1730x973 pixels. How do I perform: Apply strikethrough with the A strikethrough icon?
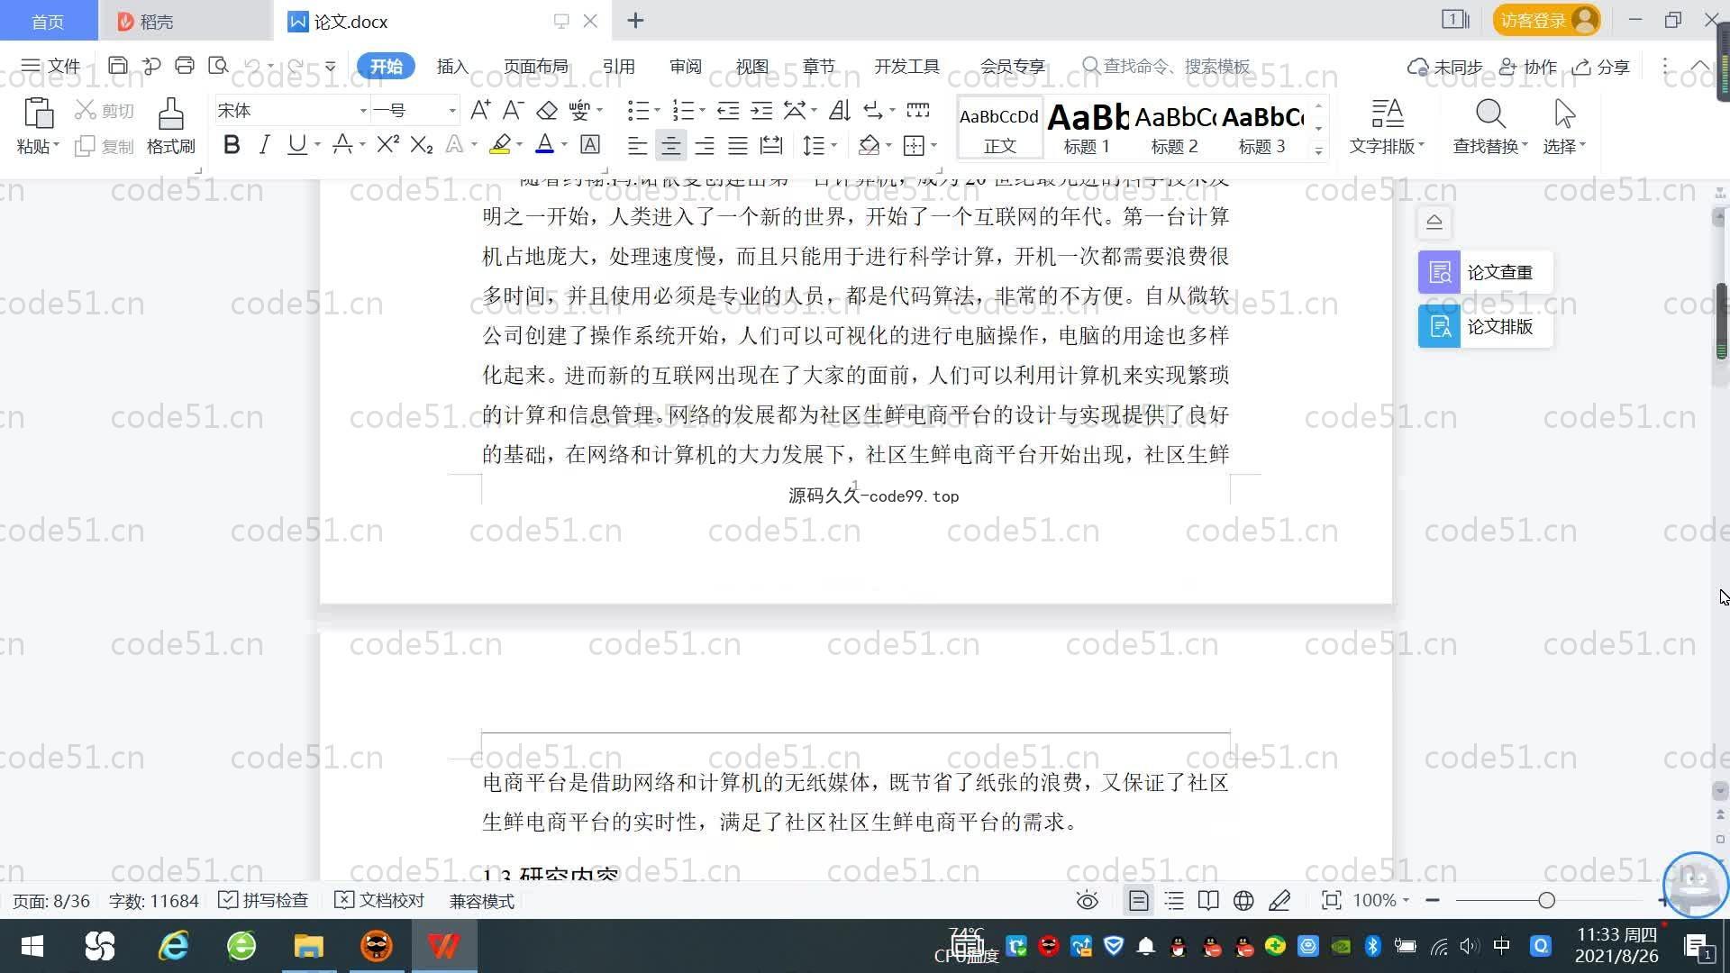[x=342, y=145]
